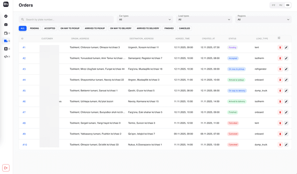Viewport: 297px width, 174px height.
Task: Open order #2 link
Action: [24, 58]
